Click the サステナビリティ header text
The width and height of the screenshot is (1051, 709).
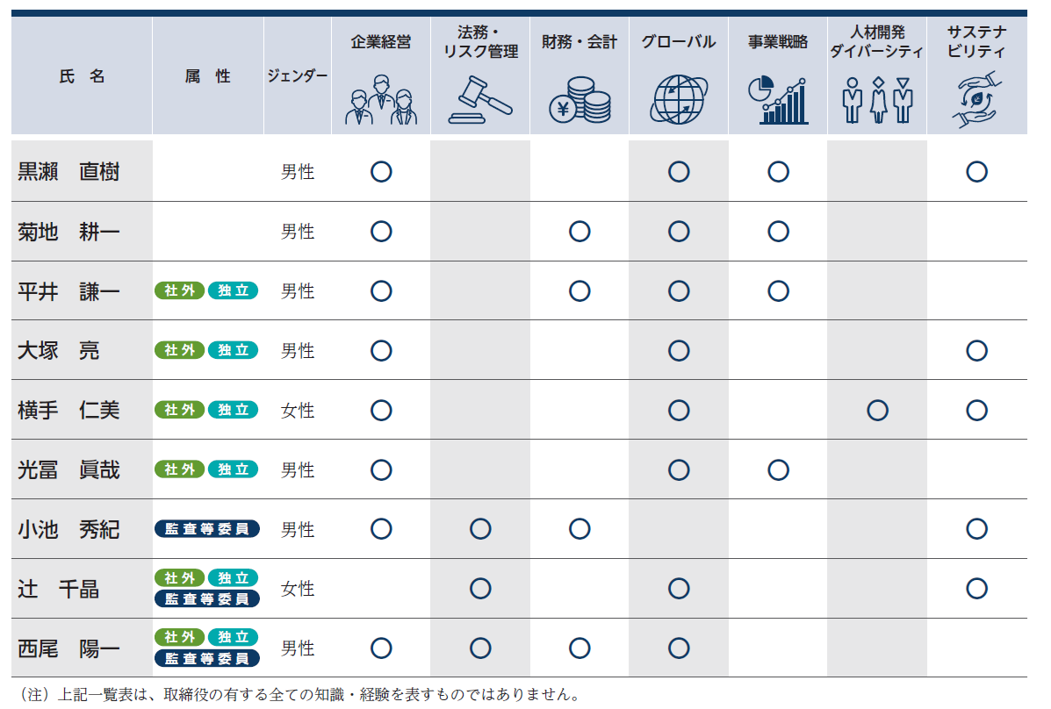click(x=976, y=41)
